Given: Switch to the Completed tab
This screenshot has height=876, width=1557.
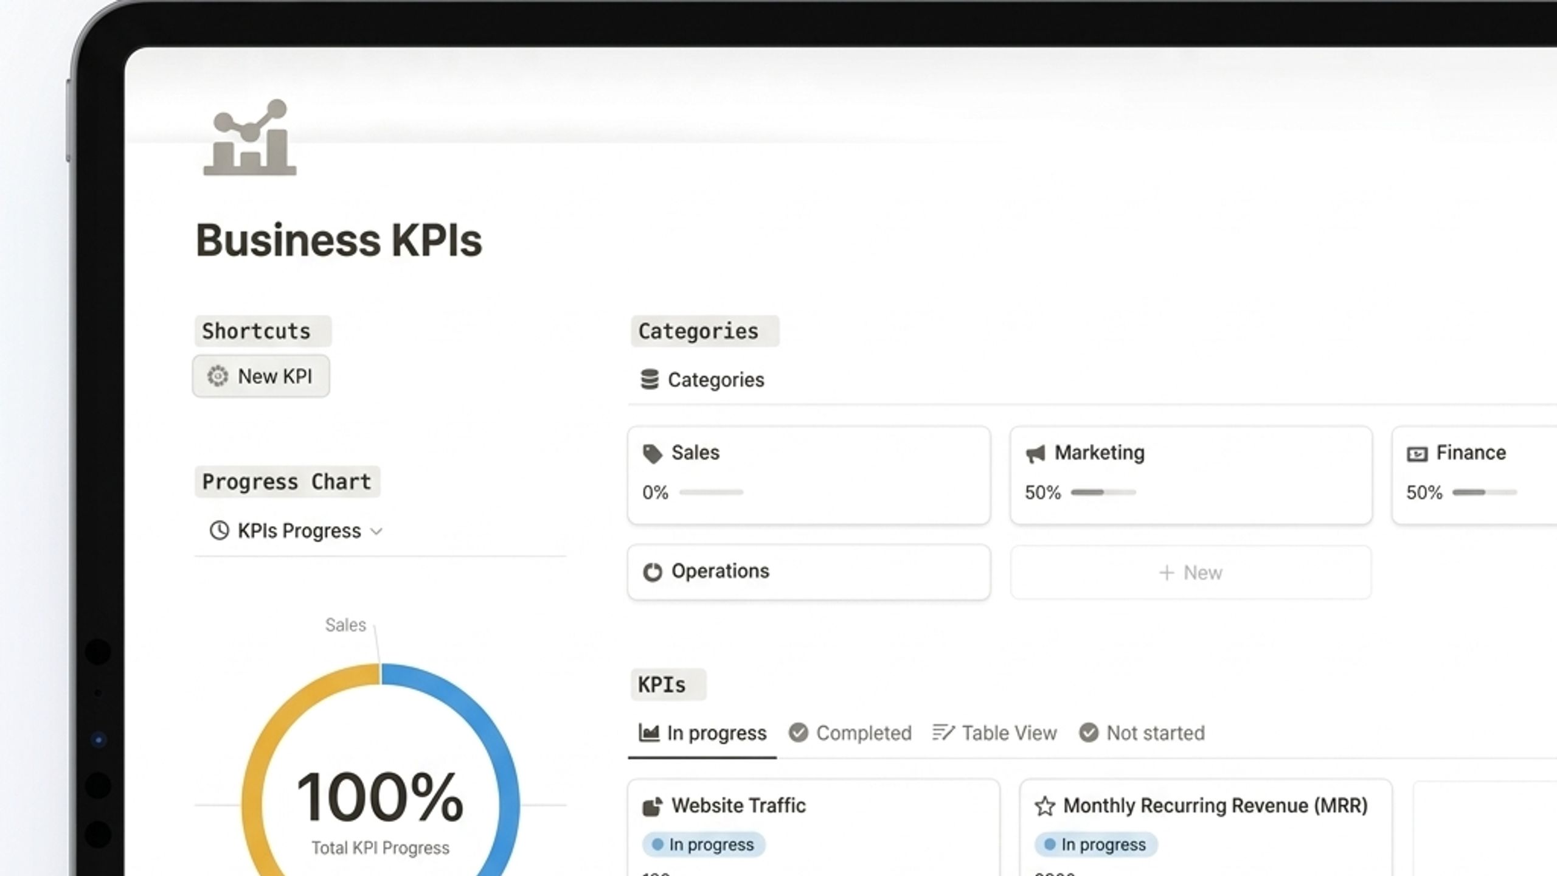Looking at the screenshot, I should (x=850, y=733).
